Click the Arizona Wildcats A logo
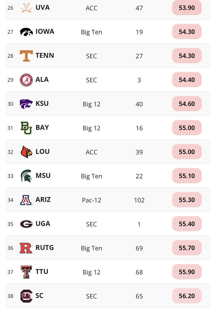Viewport: 216px width, 311px height. [26, 200]
